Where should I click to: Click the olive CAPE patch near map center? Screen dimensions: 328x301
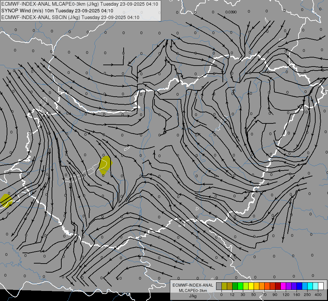point(106,165)
